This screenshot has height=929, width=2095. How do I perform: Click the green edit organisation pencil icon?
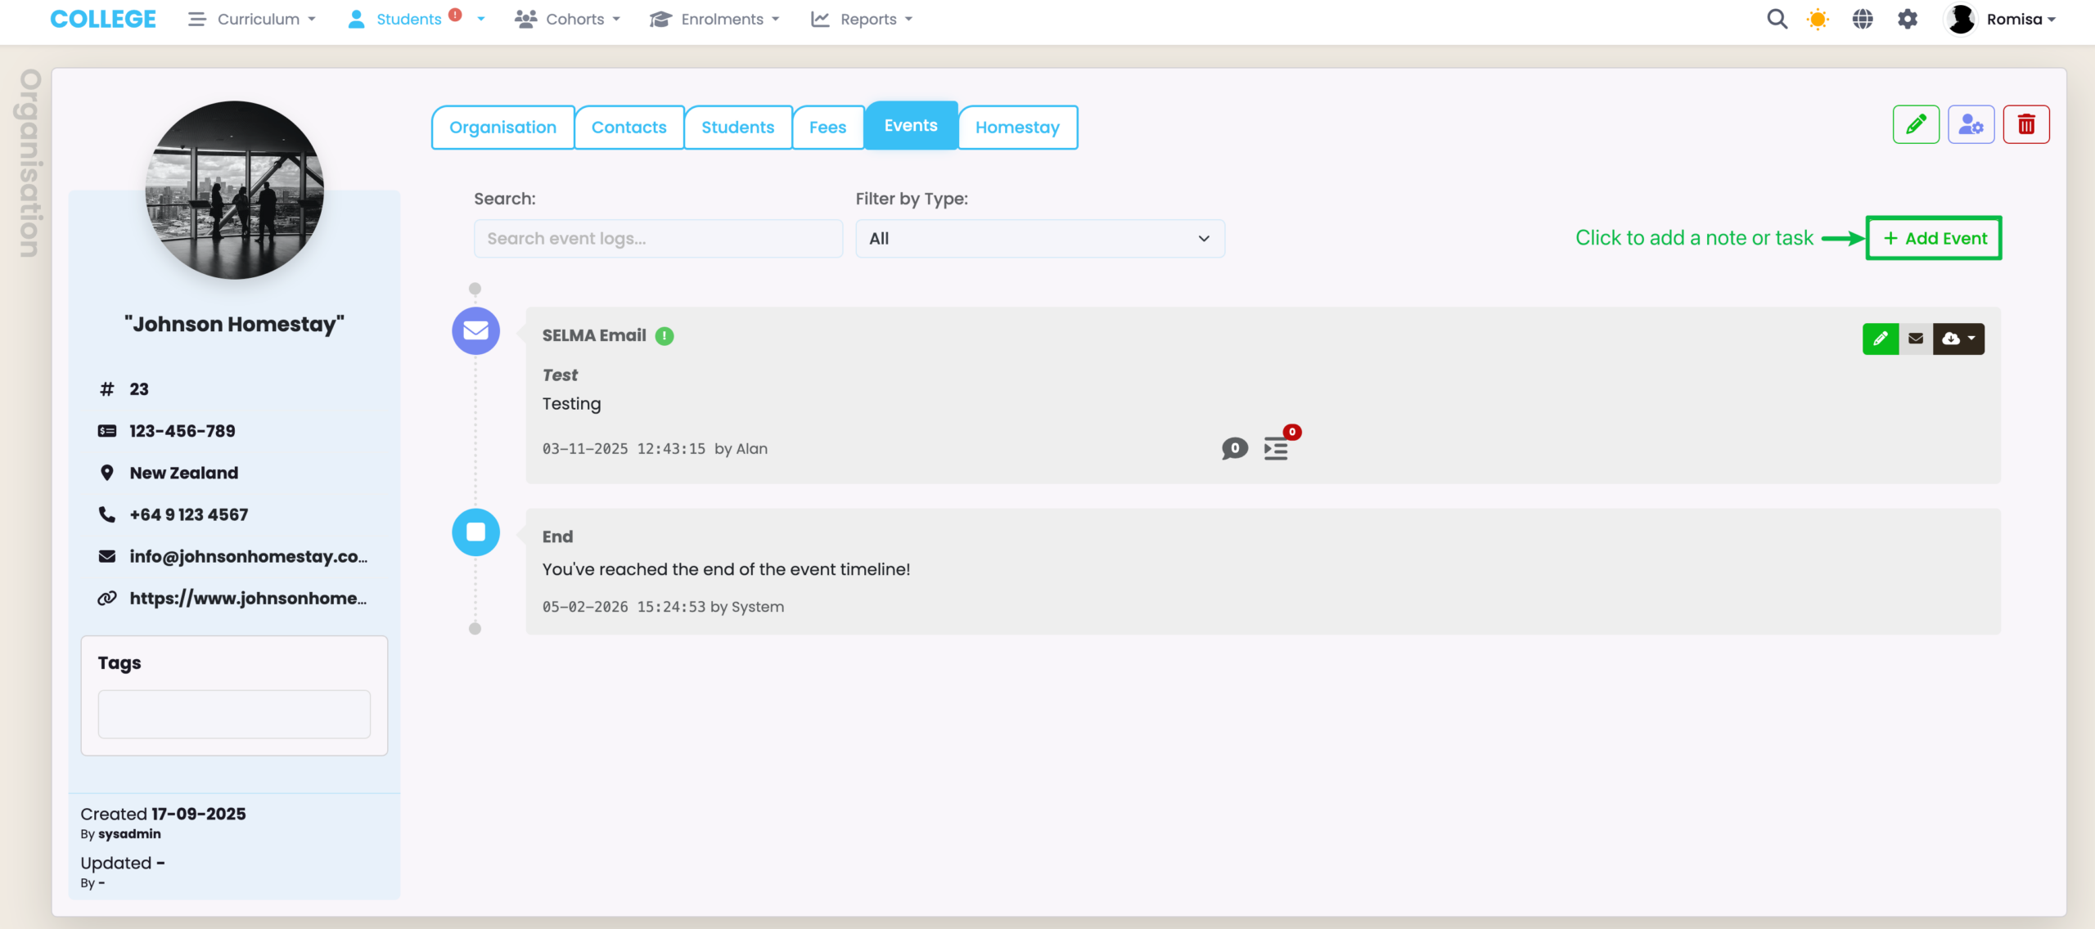(x=1915, y=125)
